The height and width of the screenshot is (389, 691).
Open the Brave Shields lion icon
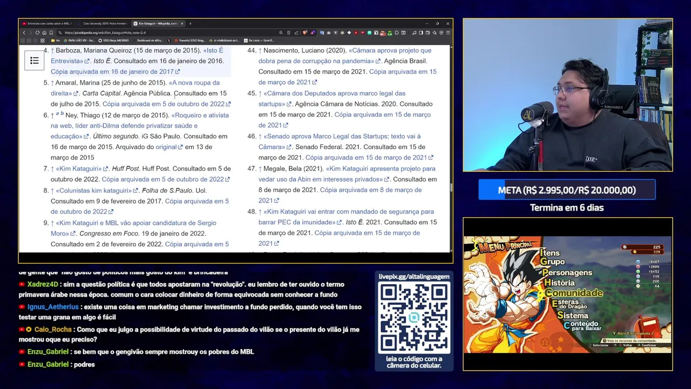point(305,32)
